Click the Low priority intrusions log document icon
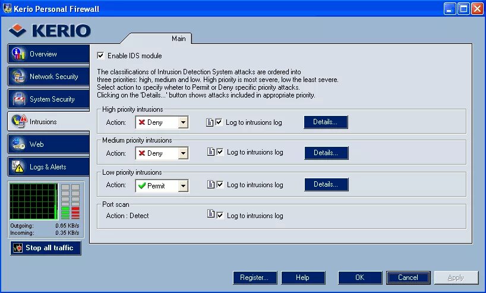This screenshot has width=486, height=293. pyautogui.click(x=211, y=184)
